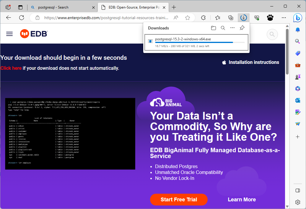Follow the Learn More link
The height and width of the screenshot is (209, 306).
click(242, 200)
